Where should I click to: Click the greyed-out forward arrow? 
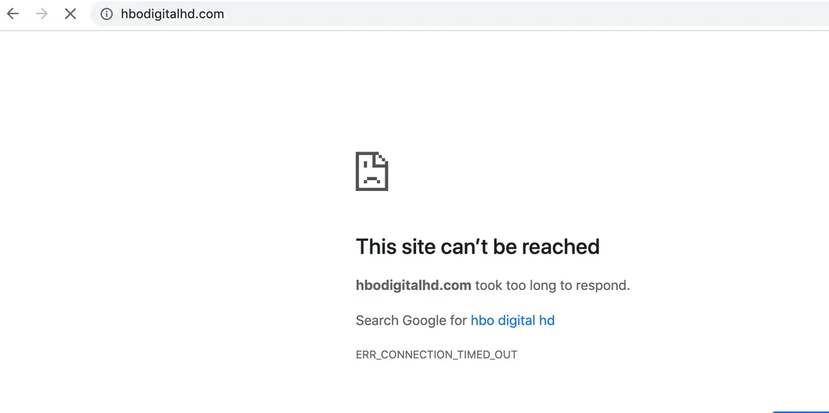click(x=41, y=14)
